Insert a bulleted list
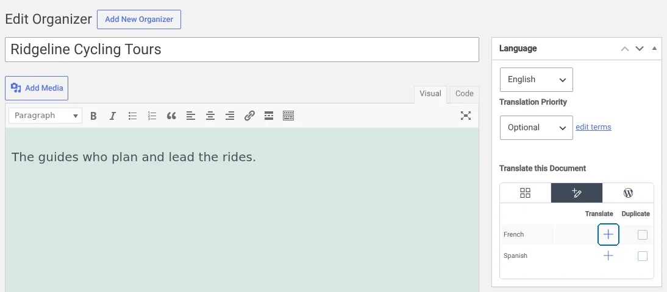Screen dimensions: 667x292 coord(133,116)
